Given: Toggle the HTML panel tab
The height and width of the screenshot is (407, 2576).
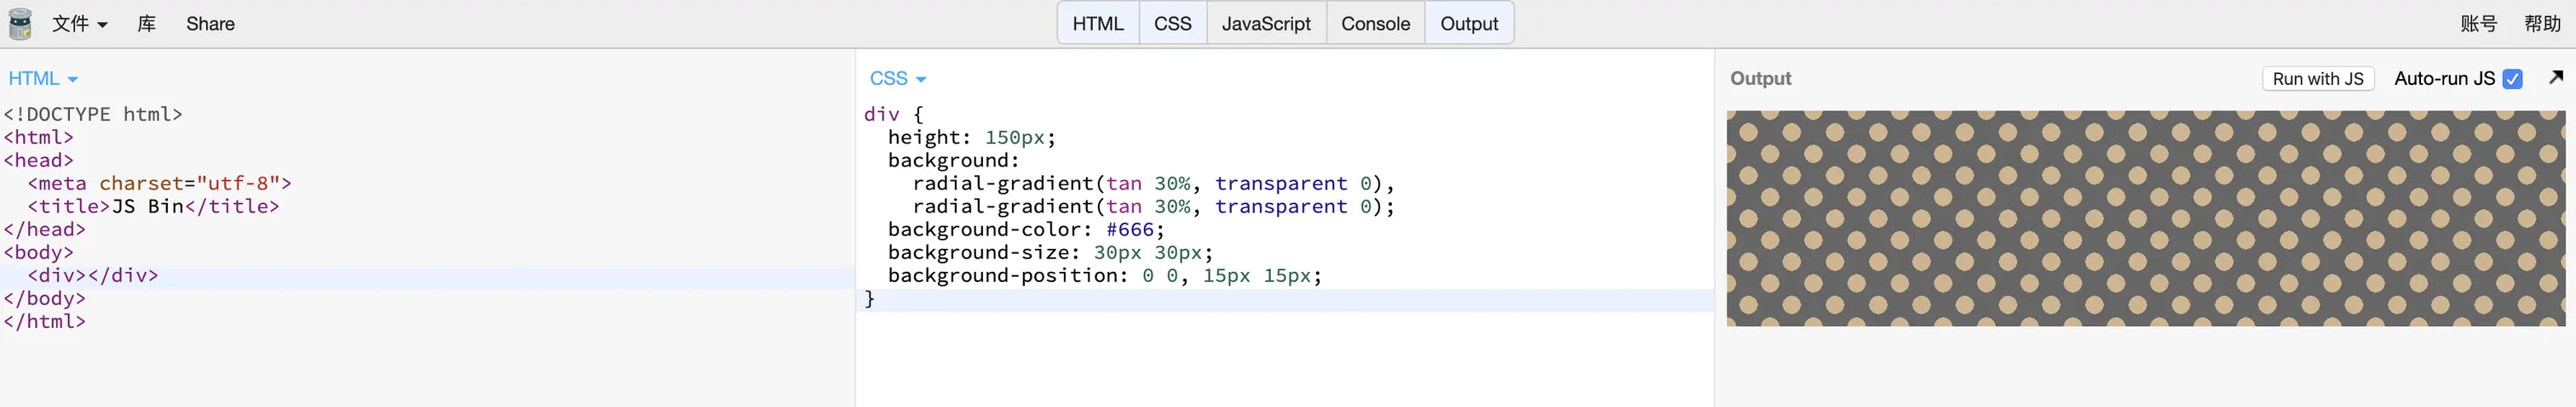Looking at the screenshot, I should click(1098, 24).
